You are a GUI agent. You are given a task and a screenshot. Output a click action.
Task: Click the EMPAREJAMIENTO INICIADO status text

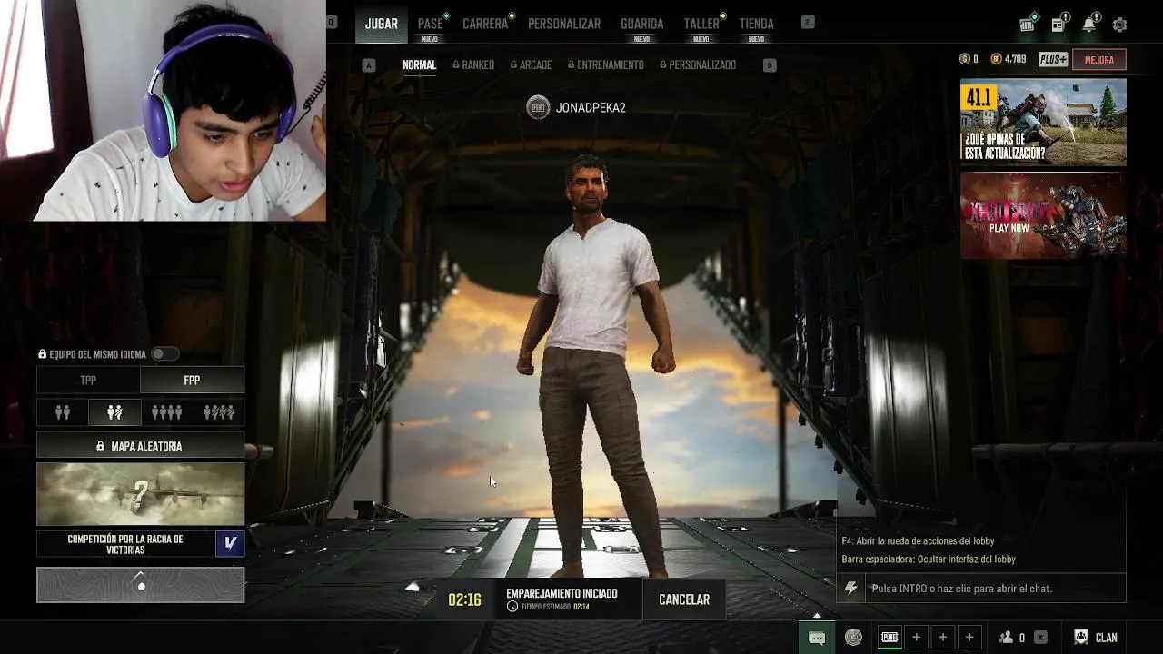[562, 593]
